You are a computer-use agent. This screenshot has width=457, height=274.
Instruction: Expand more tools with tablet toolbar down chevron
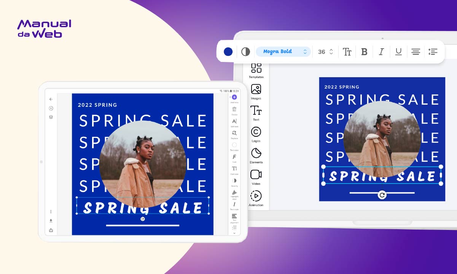click(x=234, y=233)
